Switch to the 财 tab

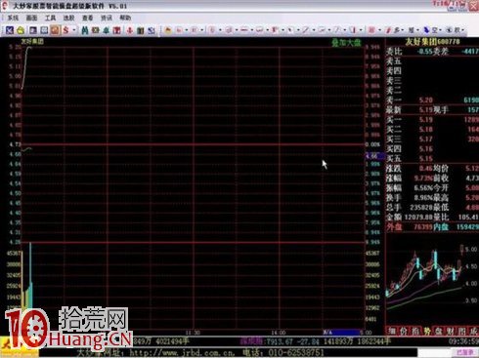[x=450, y=331]
